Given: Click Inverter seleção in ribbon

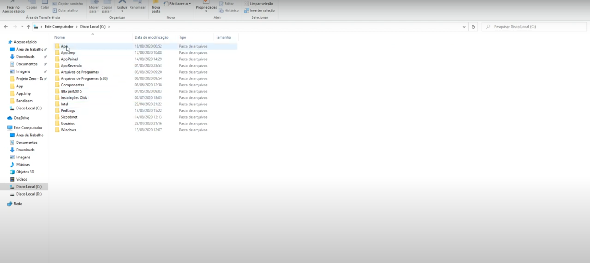Looking at the screenshot, I should [x=259, y=10].
